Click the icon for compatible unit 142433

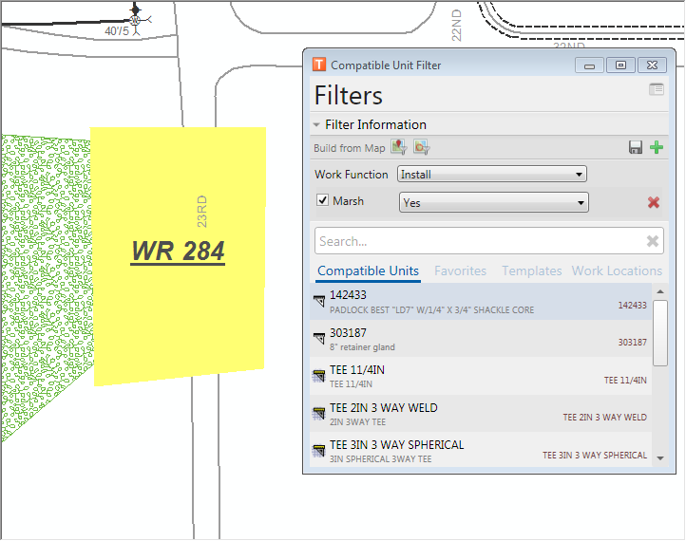point(319,301)
